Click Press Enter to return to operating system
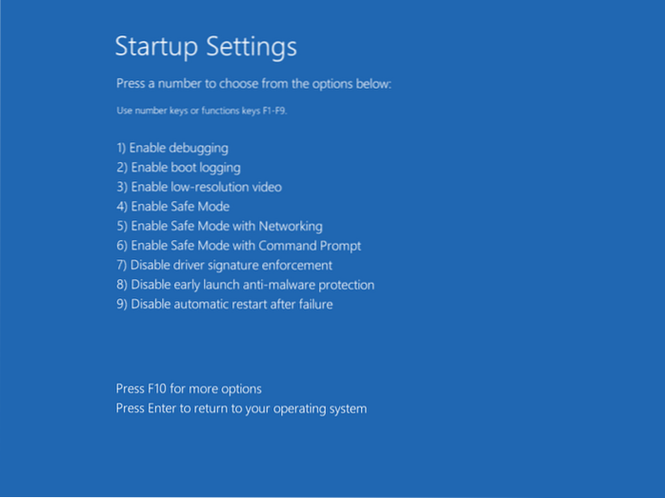Image resolution: width=665 pixels, height=498 pixels. tap(241, 408)
